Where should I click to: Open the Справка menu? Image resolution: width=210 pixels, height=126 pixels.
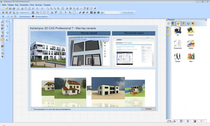click(x=47, y=5)
